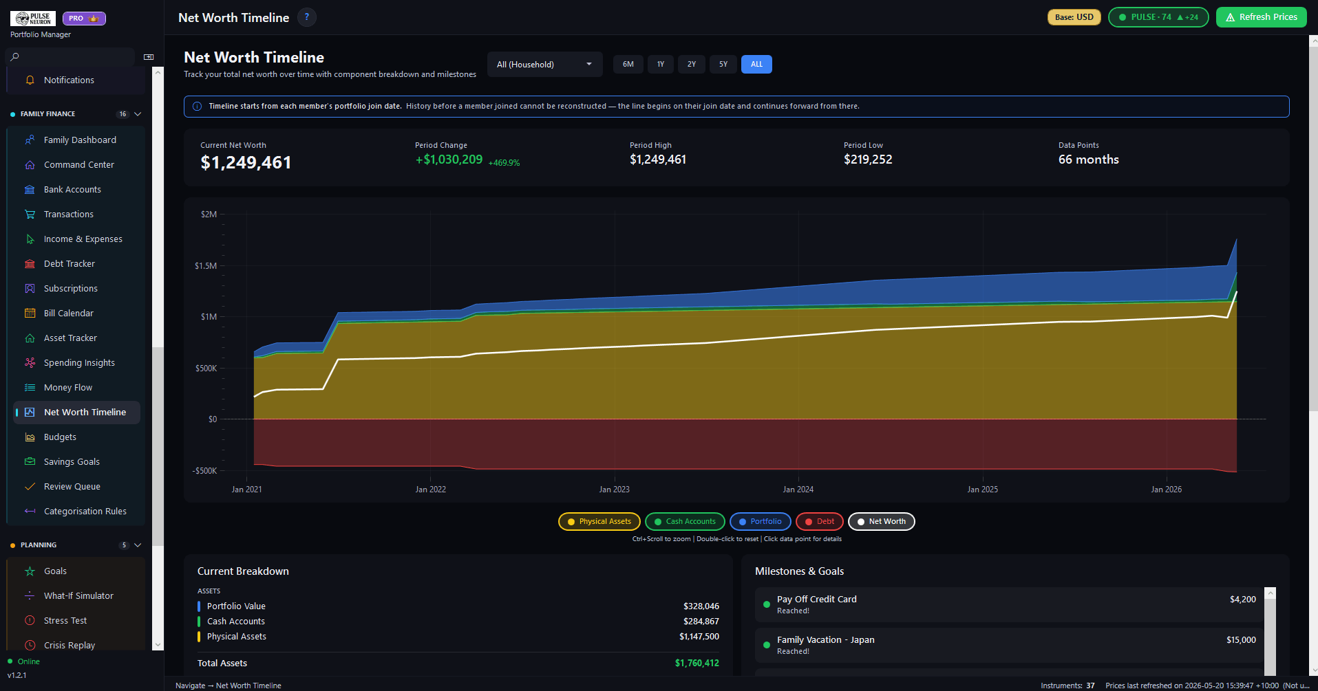Viewport: 1318px width, 691px height.
Task: Click the sidebar collapse panel icon
Action: click(149, 57)
